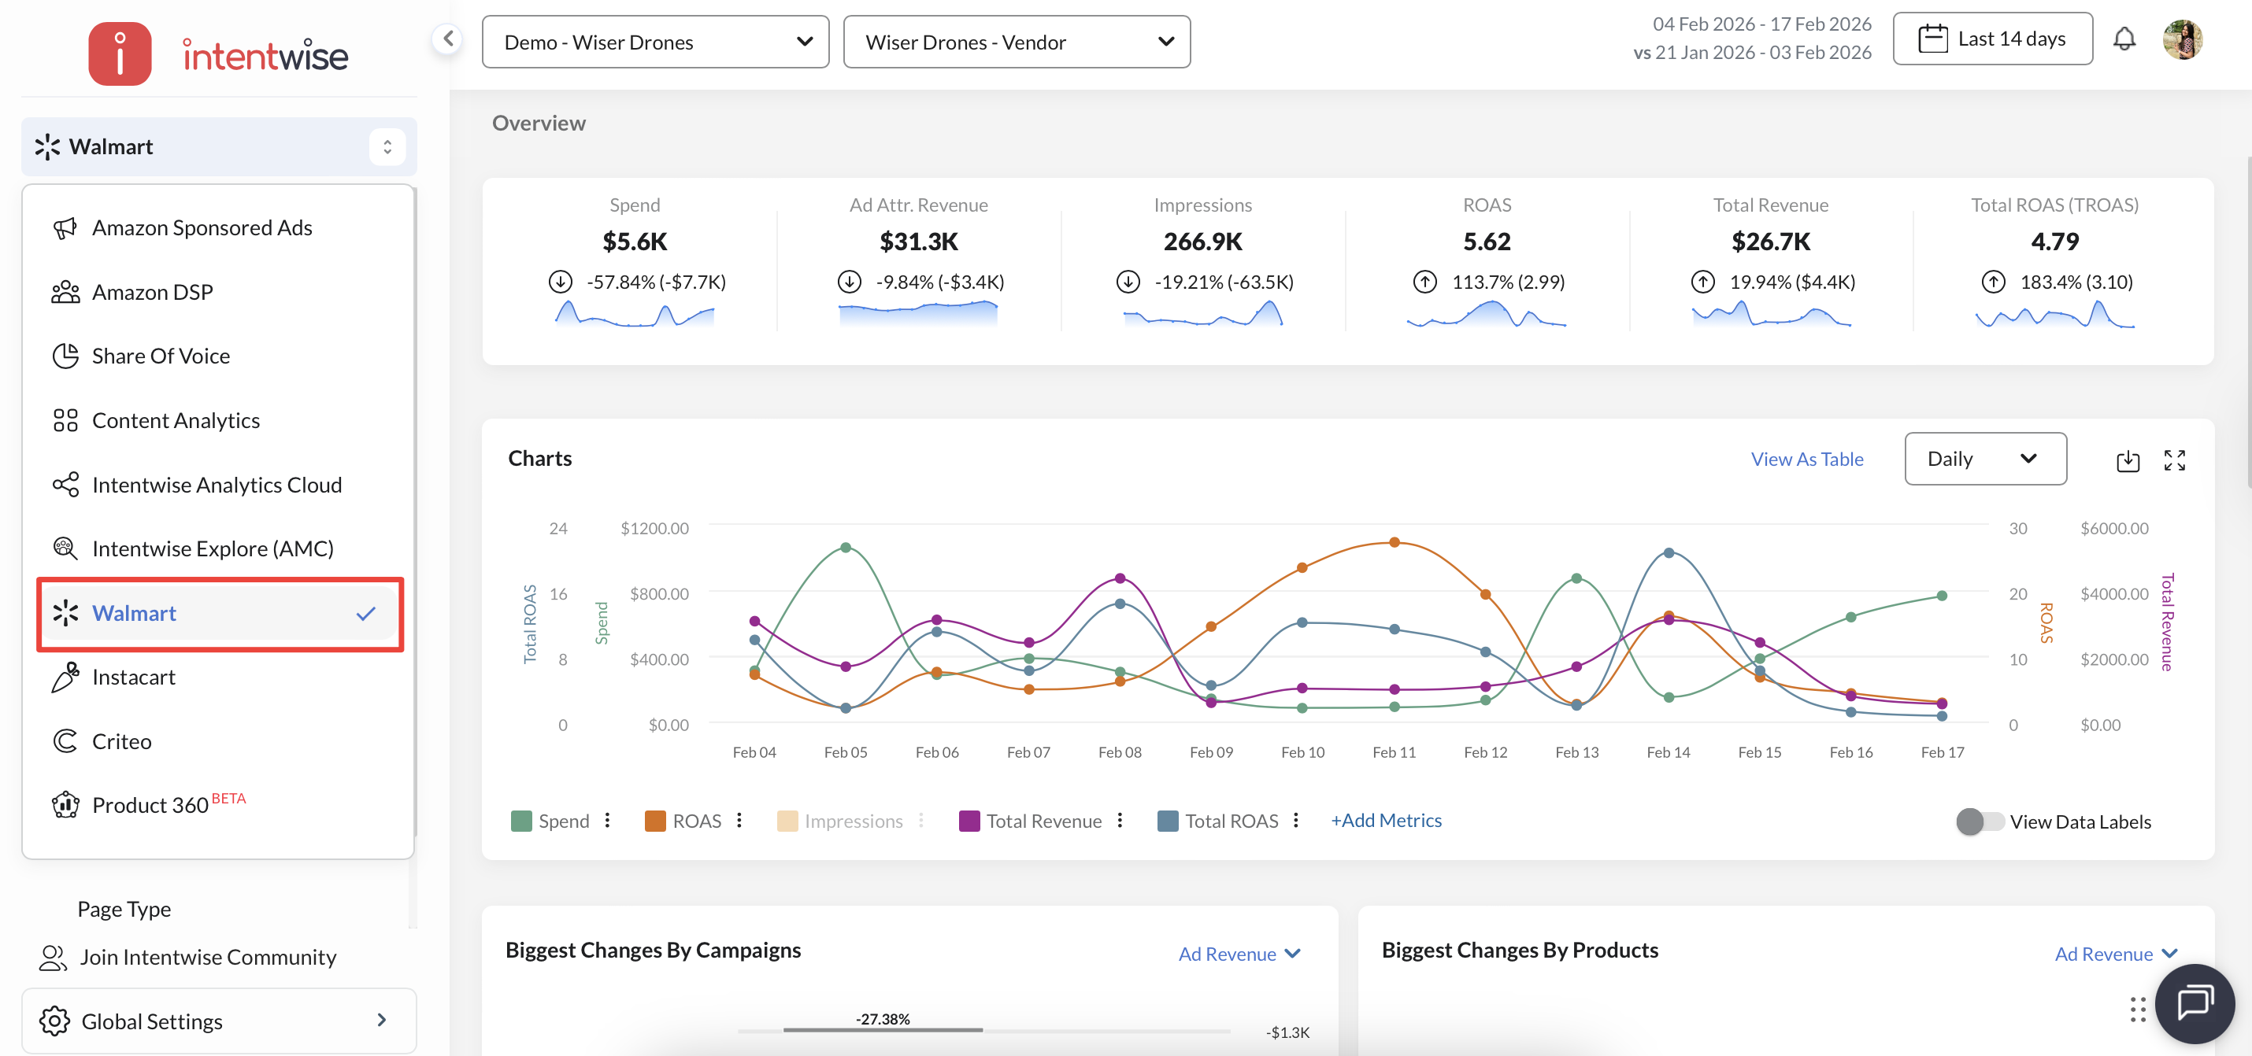Expand chart to fullscreen view
The image size is (2252, 1056).
[2174, 460]
